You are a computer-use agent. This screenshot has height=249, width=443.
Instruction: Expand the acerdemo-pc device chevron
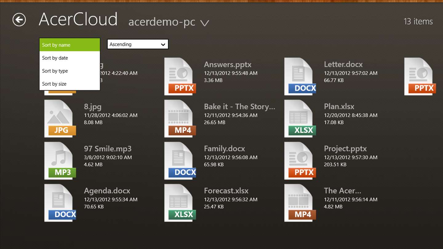click(205, 23)
